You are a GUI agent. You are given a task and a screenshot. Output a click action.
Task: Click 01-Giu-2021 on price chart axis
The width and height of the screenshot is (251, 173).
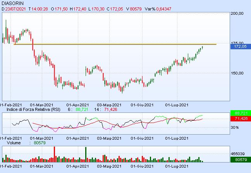point(142,105)
